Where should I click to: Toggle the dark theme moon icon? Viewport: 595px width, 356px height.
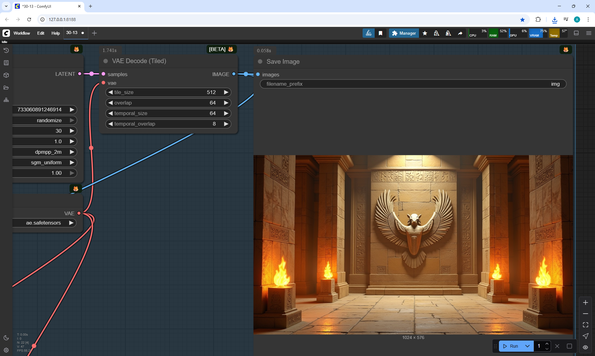[x=6, y=338]
